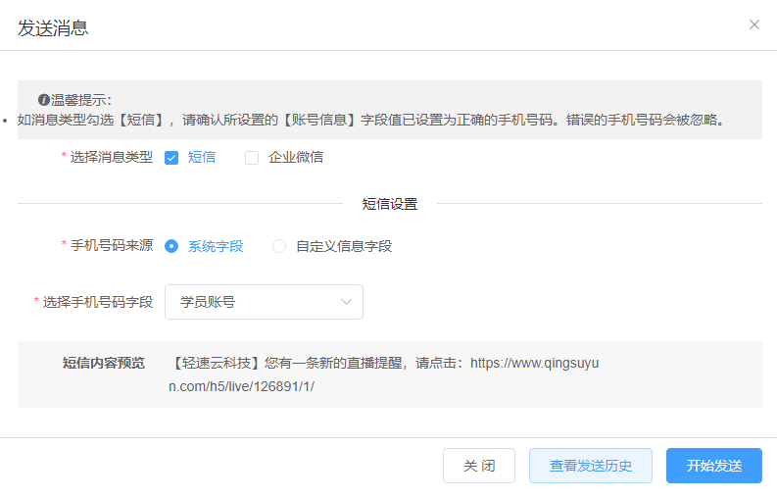
Task: Click the 发送消息 dialog title
Action: tap(53, 28)
